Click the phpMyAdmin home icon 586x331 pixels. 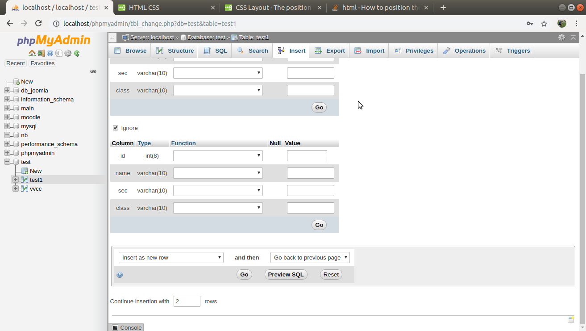(x=32, y=53)
